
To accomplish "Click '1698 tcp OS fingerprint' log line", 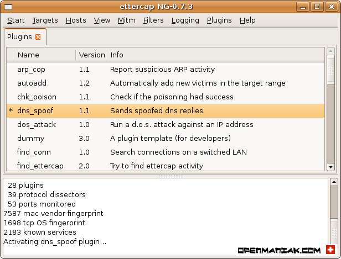I will click(44, 223).
